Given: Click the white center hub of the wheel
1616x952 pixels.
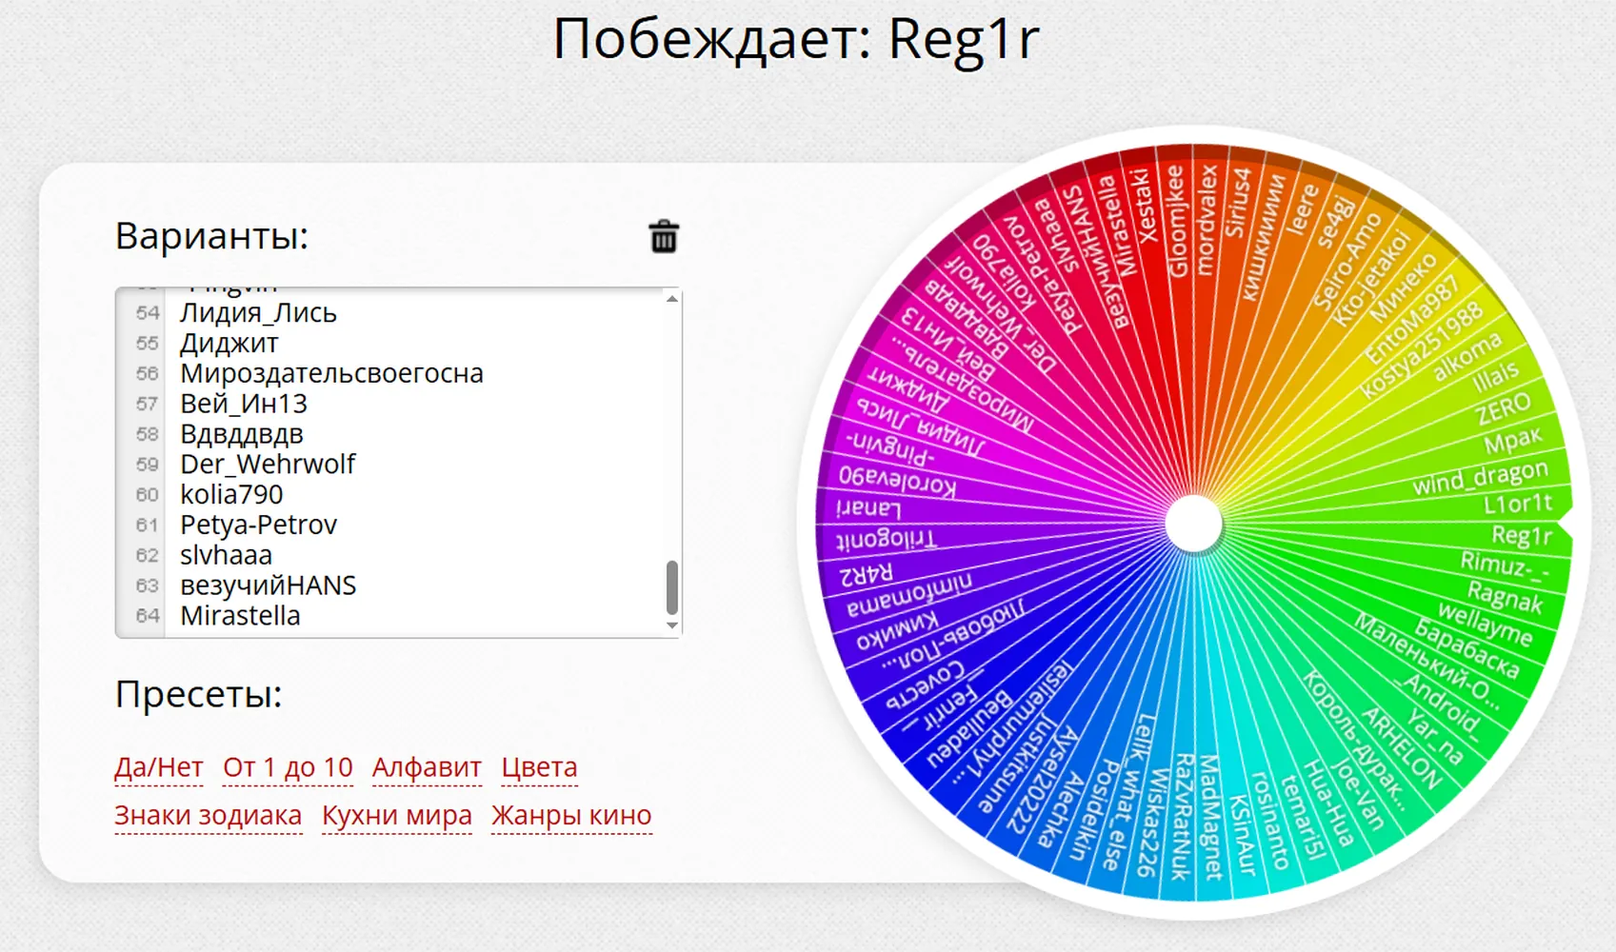Looking at the screenshot, I should pyautogui.click(x=1193, y=524).
